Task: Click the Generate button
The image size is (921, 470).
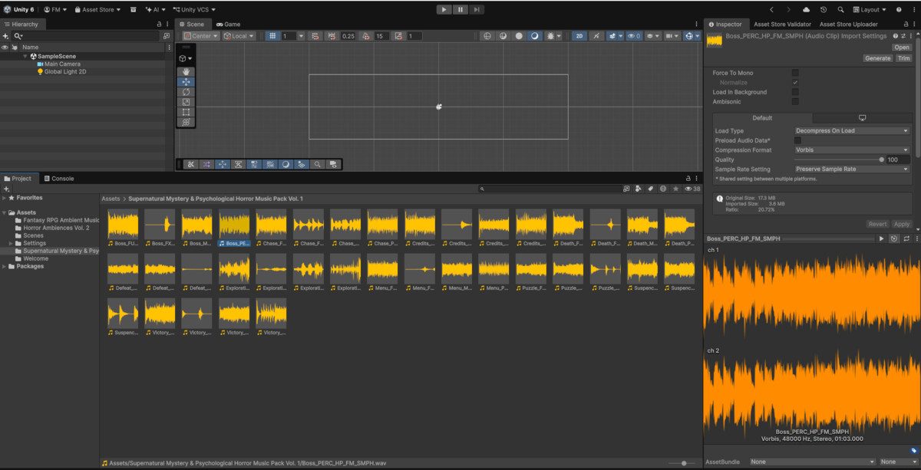Action: tap(877, 58)
